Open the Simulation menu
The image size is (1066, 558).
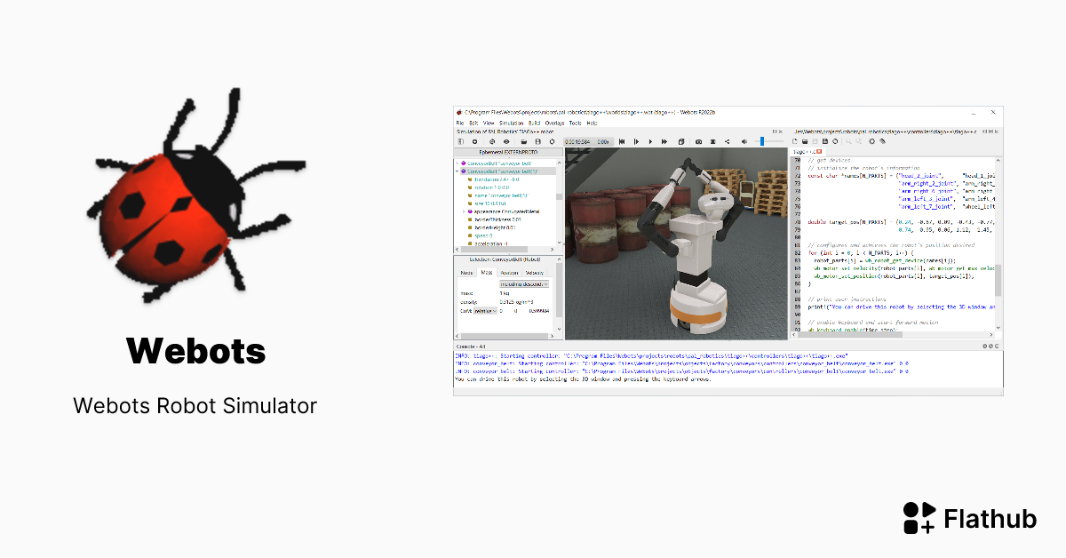click(512, 124)
